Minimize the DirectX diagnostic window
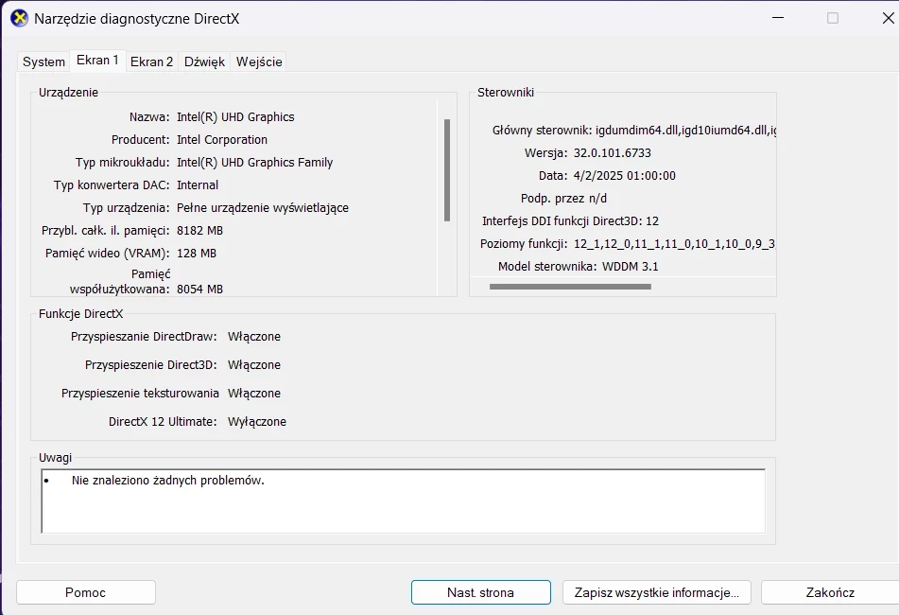 click(x=777, y=18)
